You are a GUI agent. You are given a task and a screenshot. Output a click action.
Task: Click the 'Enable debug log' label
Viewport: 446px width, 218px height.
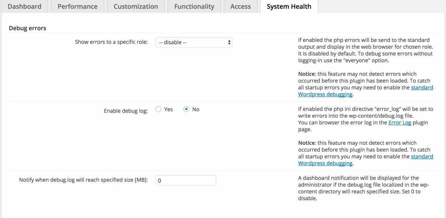point(126,111)
